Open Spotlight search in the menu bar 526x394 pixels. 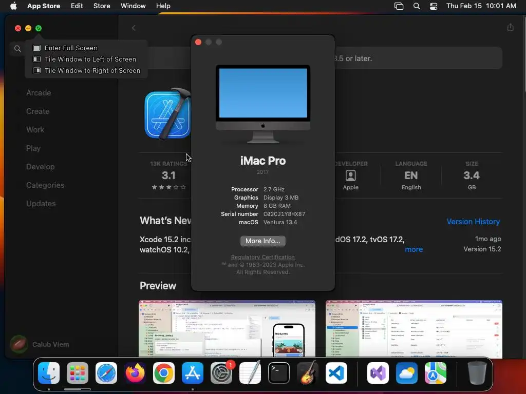coord(416,6)
